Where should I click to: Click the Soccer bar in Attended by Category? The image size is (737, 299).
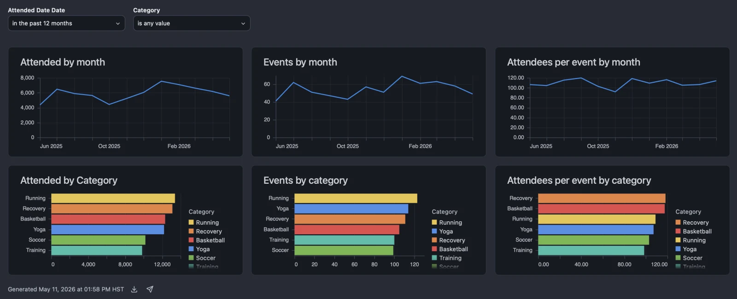point(98,240)
